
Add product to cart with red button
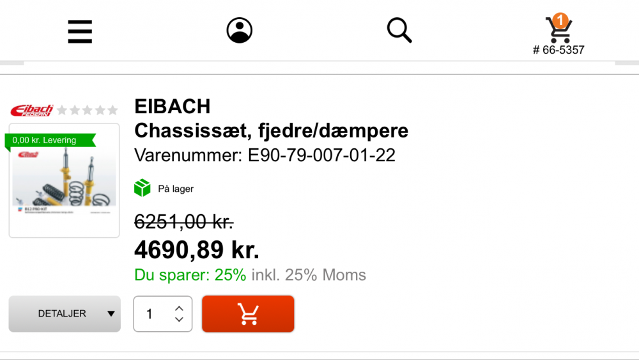point(248,313)
